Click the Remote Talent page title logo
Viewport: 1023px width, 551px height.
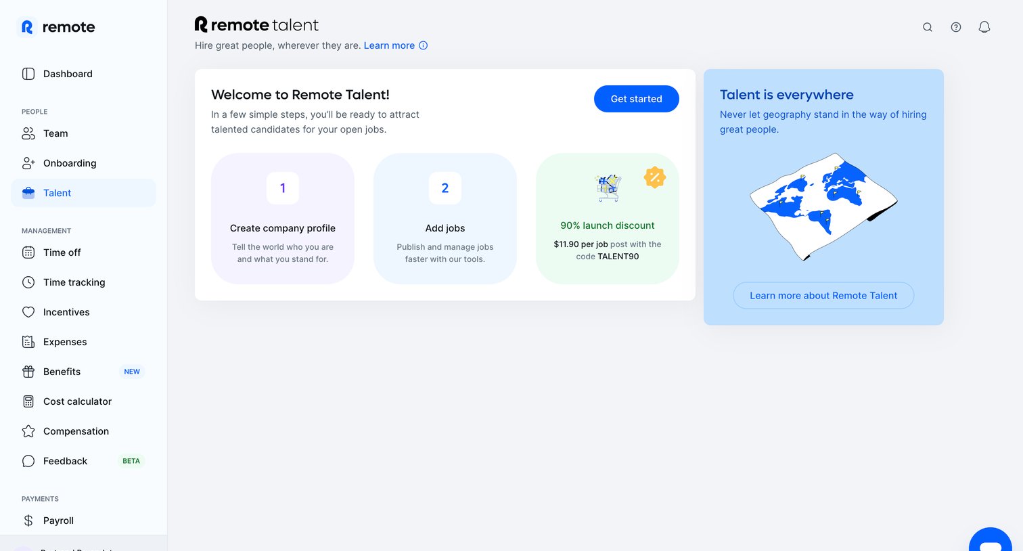(256, 25)
